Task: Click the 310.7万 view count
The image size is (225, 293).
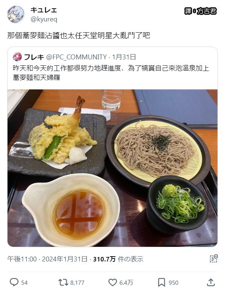Action: pos(104,259)
